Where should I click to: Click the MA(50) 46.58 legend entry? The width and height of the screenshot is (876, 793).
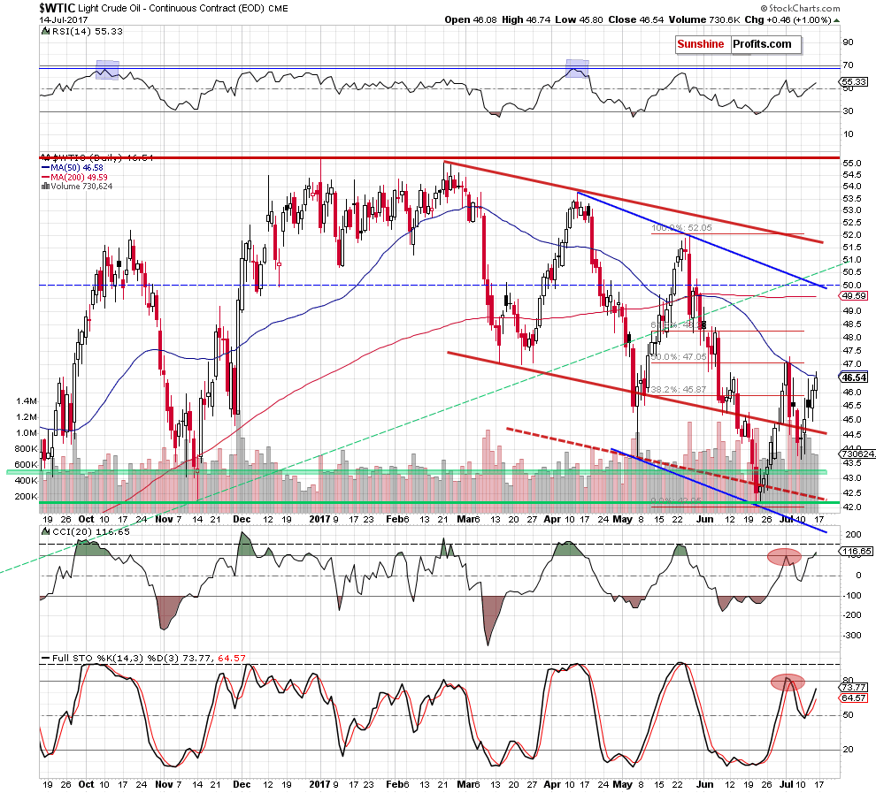click(x=76, y=167)
